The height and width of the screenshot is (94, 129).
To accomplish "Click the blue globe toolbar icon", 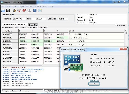I will click(x=35, y=11).
